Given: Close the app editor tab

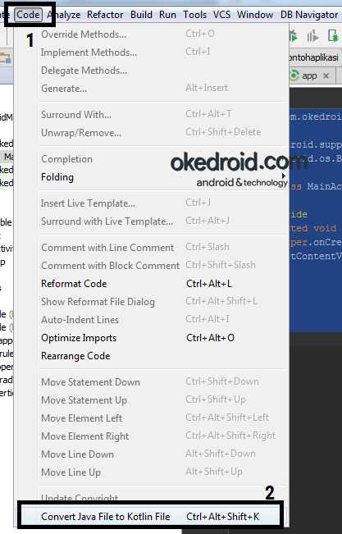Looking at the screenshot, I should 326,75.
